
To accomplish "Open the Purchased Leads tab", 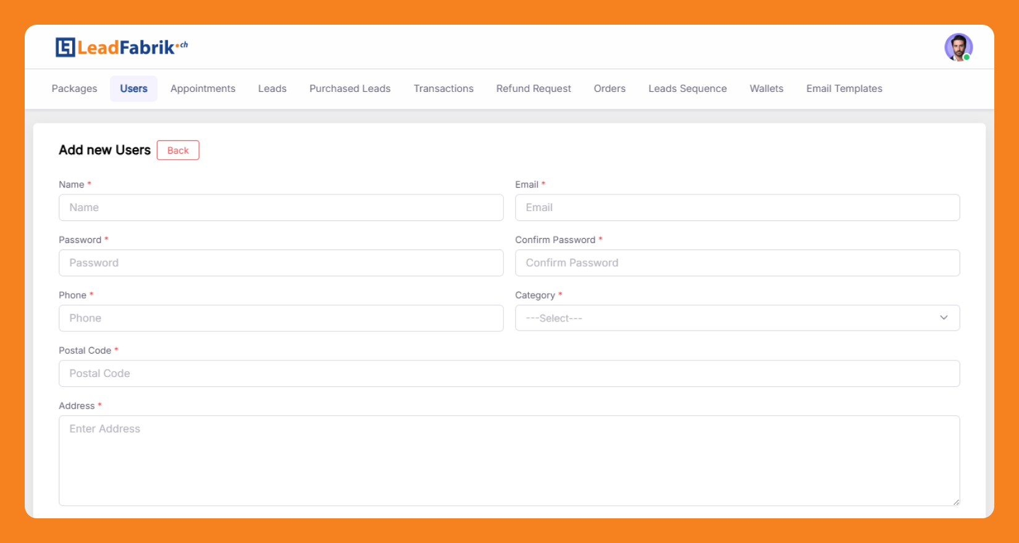I will [x=350, y=89].
